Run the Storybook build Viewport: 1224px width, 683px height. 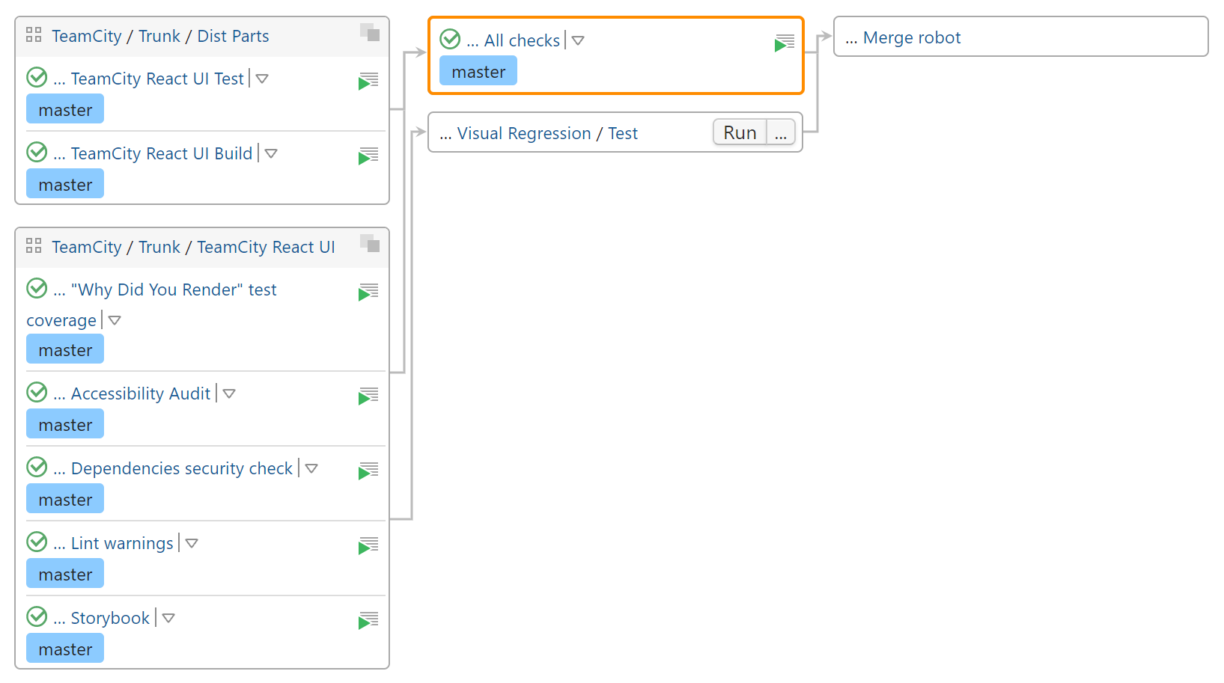368,619
